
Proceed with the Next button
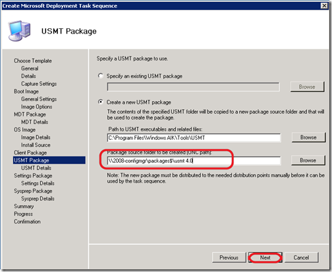pyautogui.click(x=265, y=258)
